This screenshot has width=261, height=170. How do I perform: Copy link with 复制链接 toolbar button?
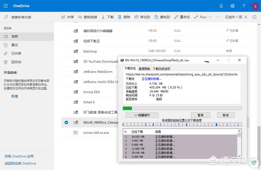point(88,17)
